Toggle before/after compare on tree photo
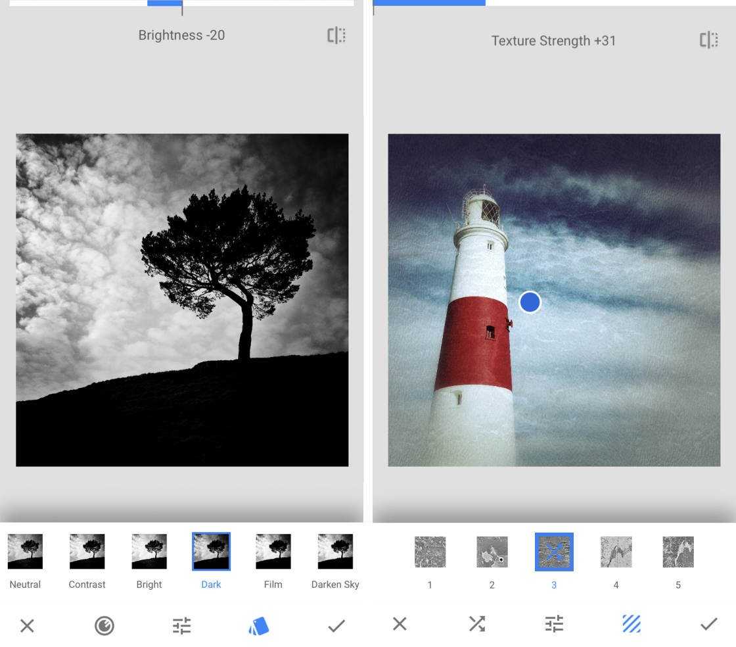The width and height of the screenshot is (736, 647). tap(336, 36)
